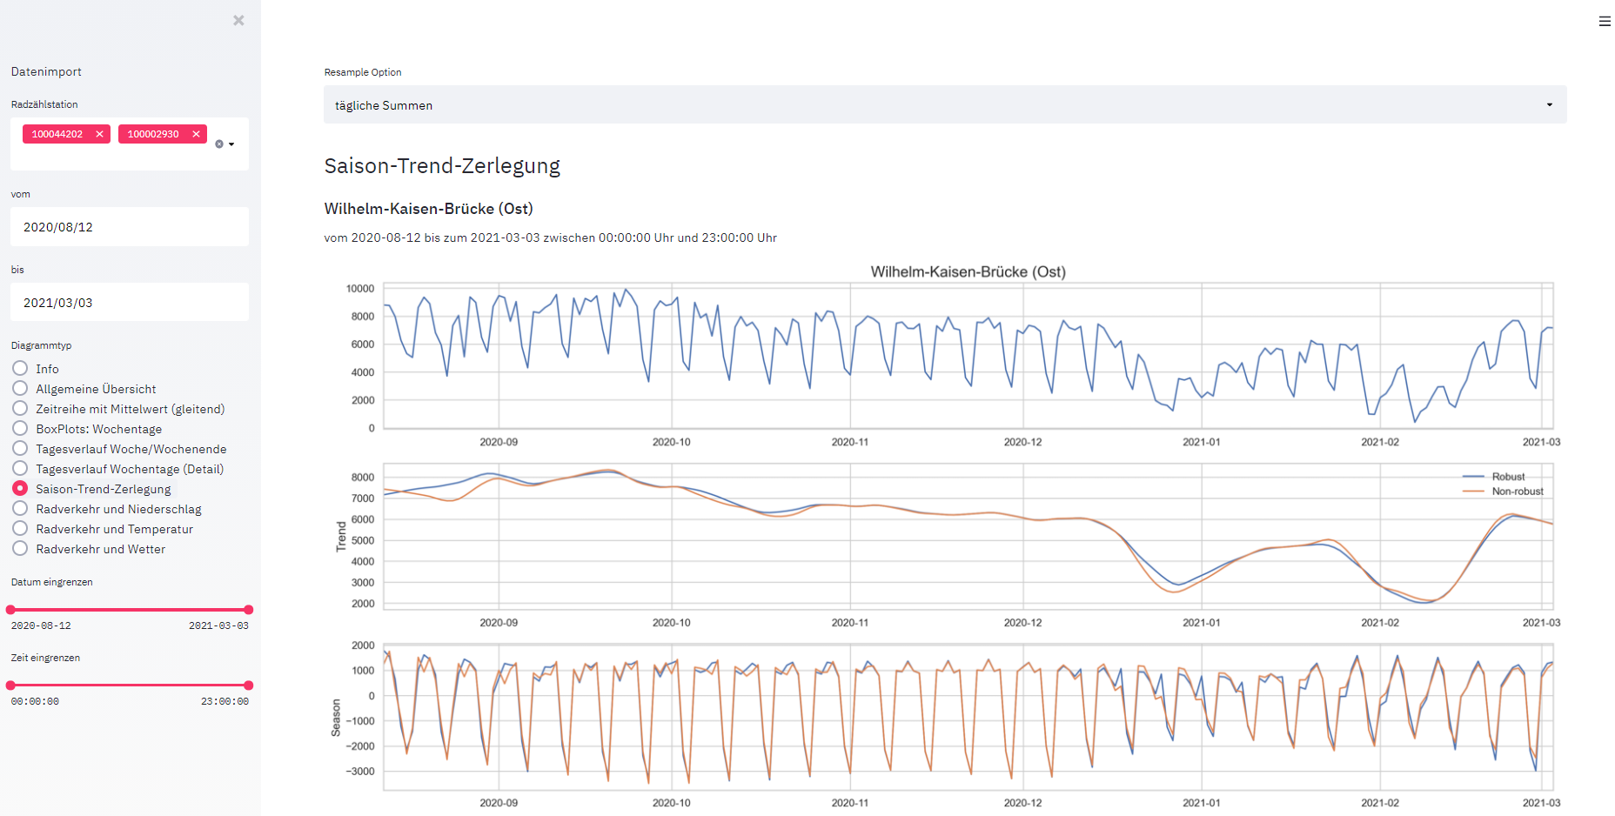The image size is (1615, 816).
Task: Choose BoxPlots: Wochentage diagram type
Action: point(20,429)
